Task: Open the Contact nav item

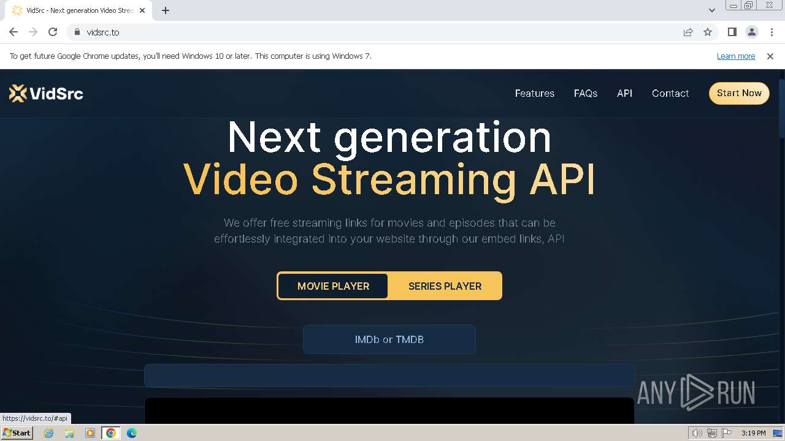Action: [x=670, y=93]
